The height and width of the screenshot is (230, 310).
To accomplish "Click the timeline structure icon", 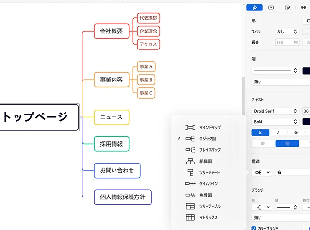I will (190, 184).
